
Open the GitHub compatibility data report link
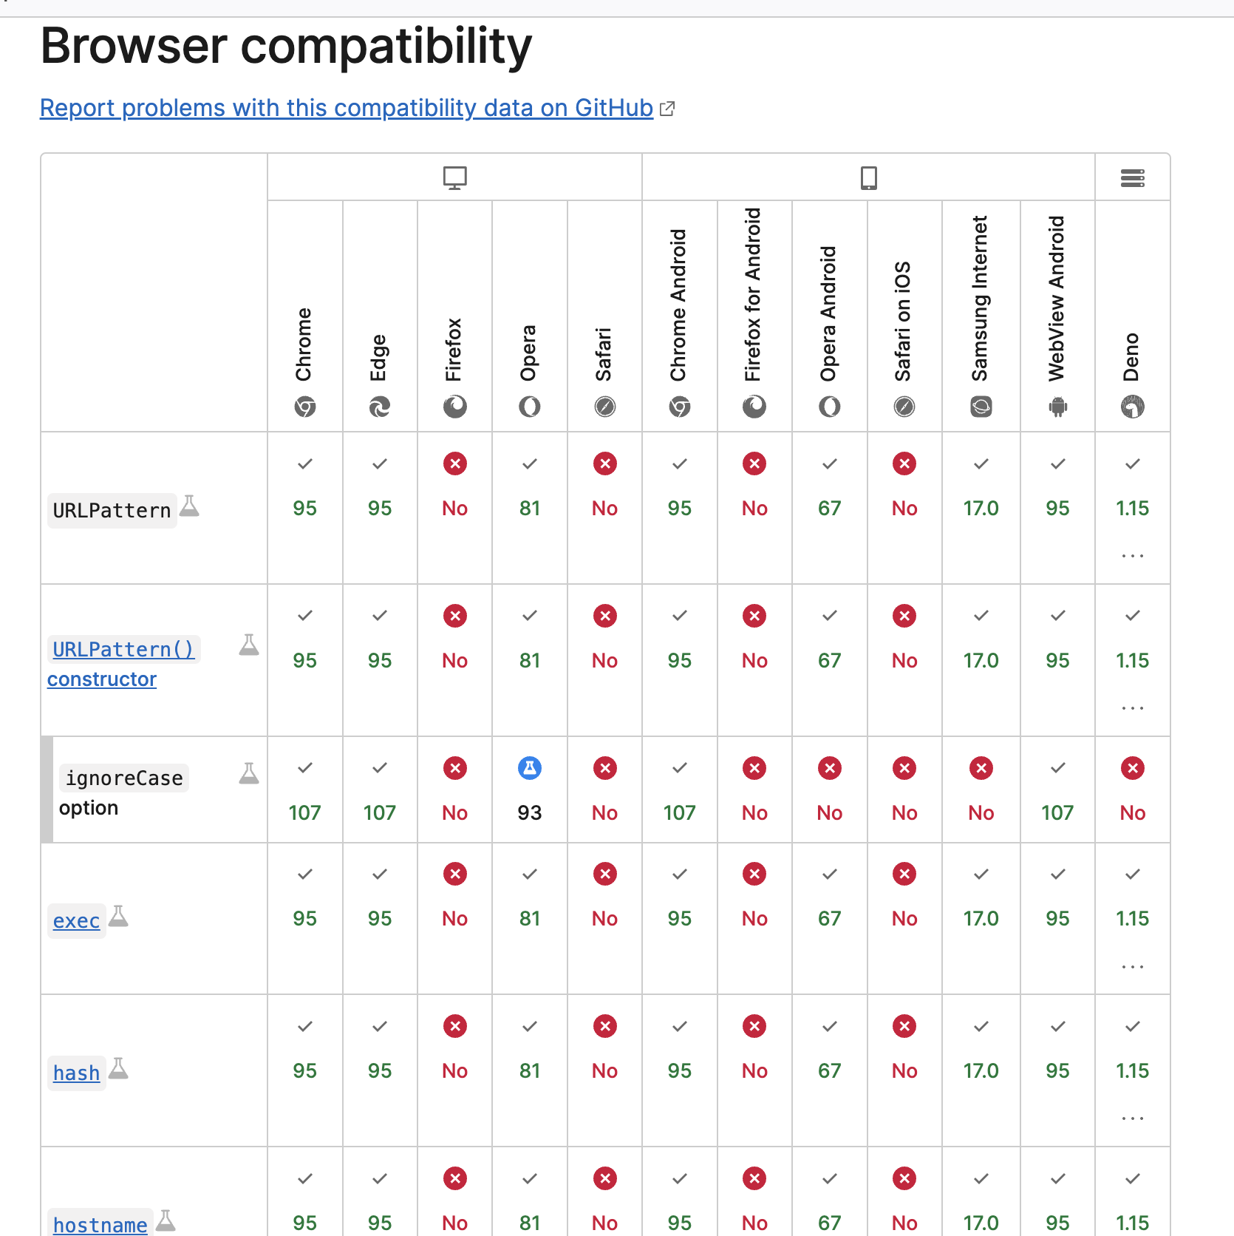347,108
